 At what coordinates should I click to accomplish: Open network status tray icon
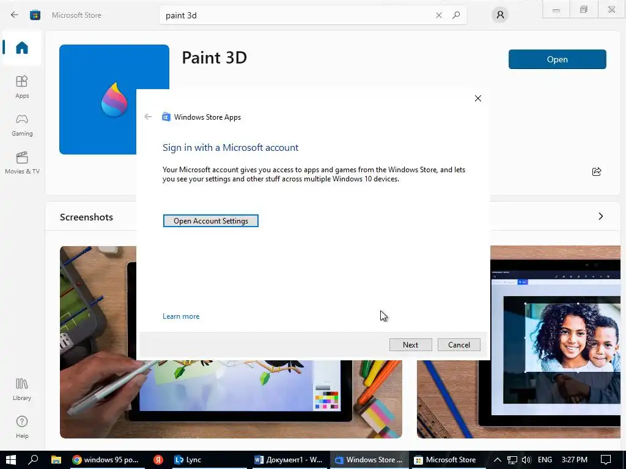click(x=512, y=460)
